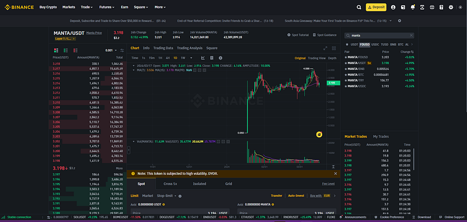
Task: Switch to Trading Analysis tab
Action: click(190, 48)
